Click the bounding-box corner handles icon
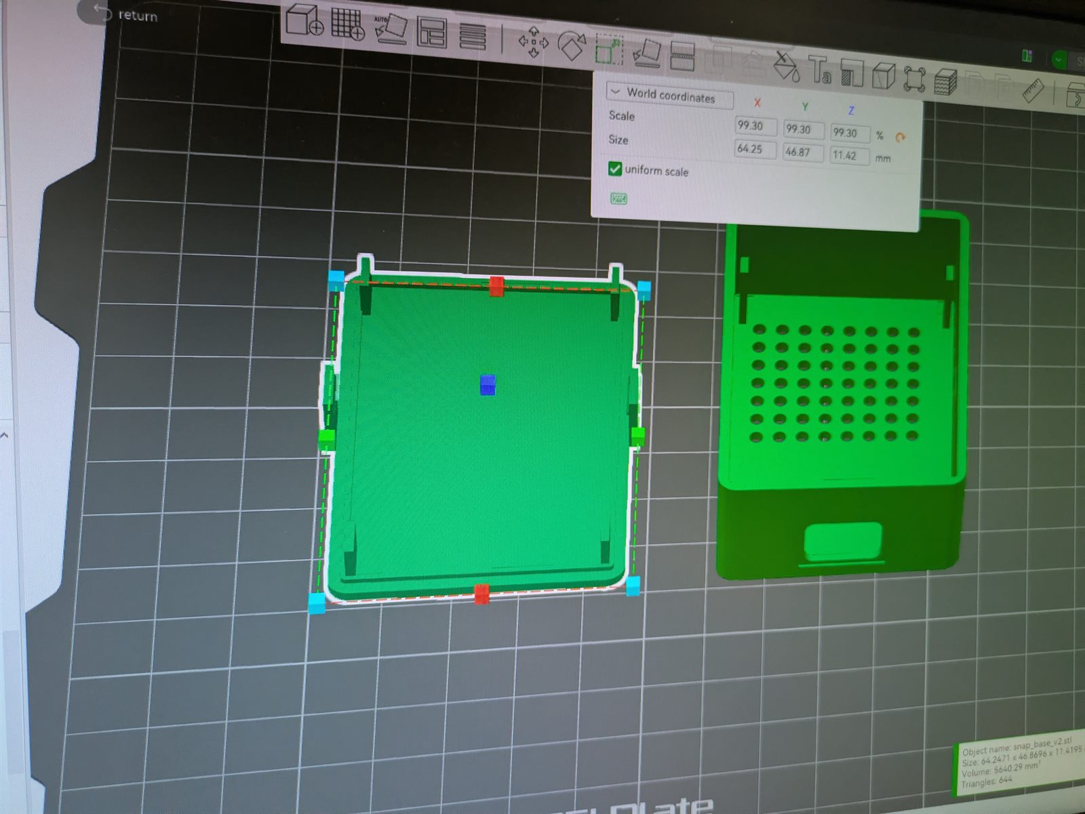 point(914,79)
